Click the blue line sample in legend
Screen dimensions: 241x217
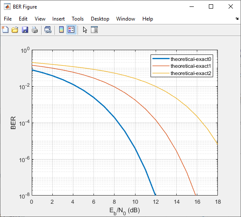coord(161,59)
